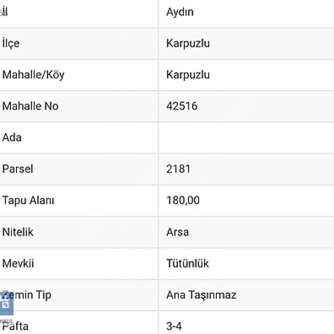Select the Mahalle No value 42516
Viewport: 334px width, 334px height.
[182, 106]
